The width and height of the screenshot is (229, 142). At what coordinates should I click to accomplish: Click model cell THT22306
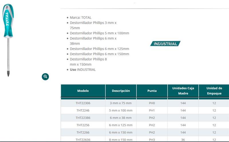pos(83,103)
